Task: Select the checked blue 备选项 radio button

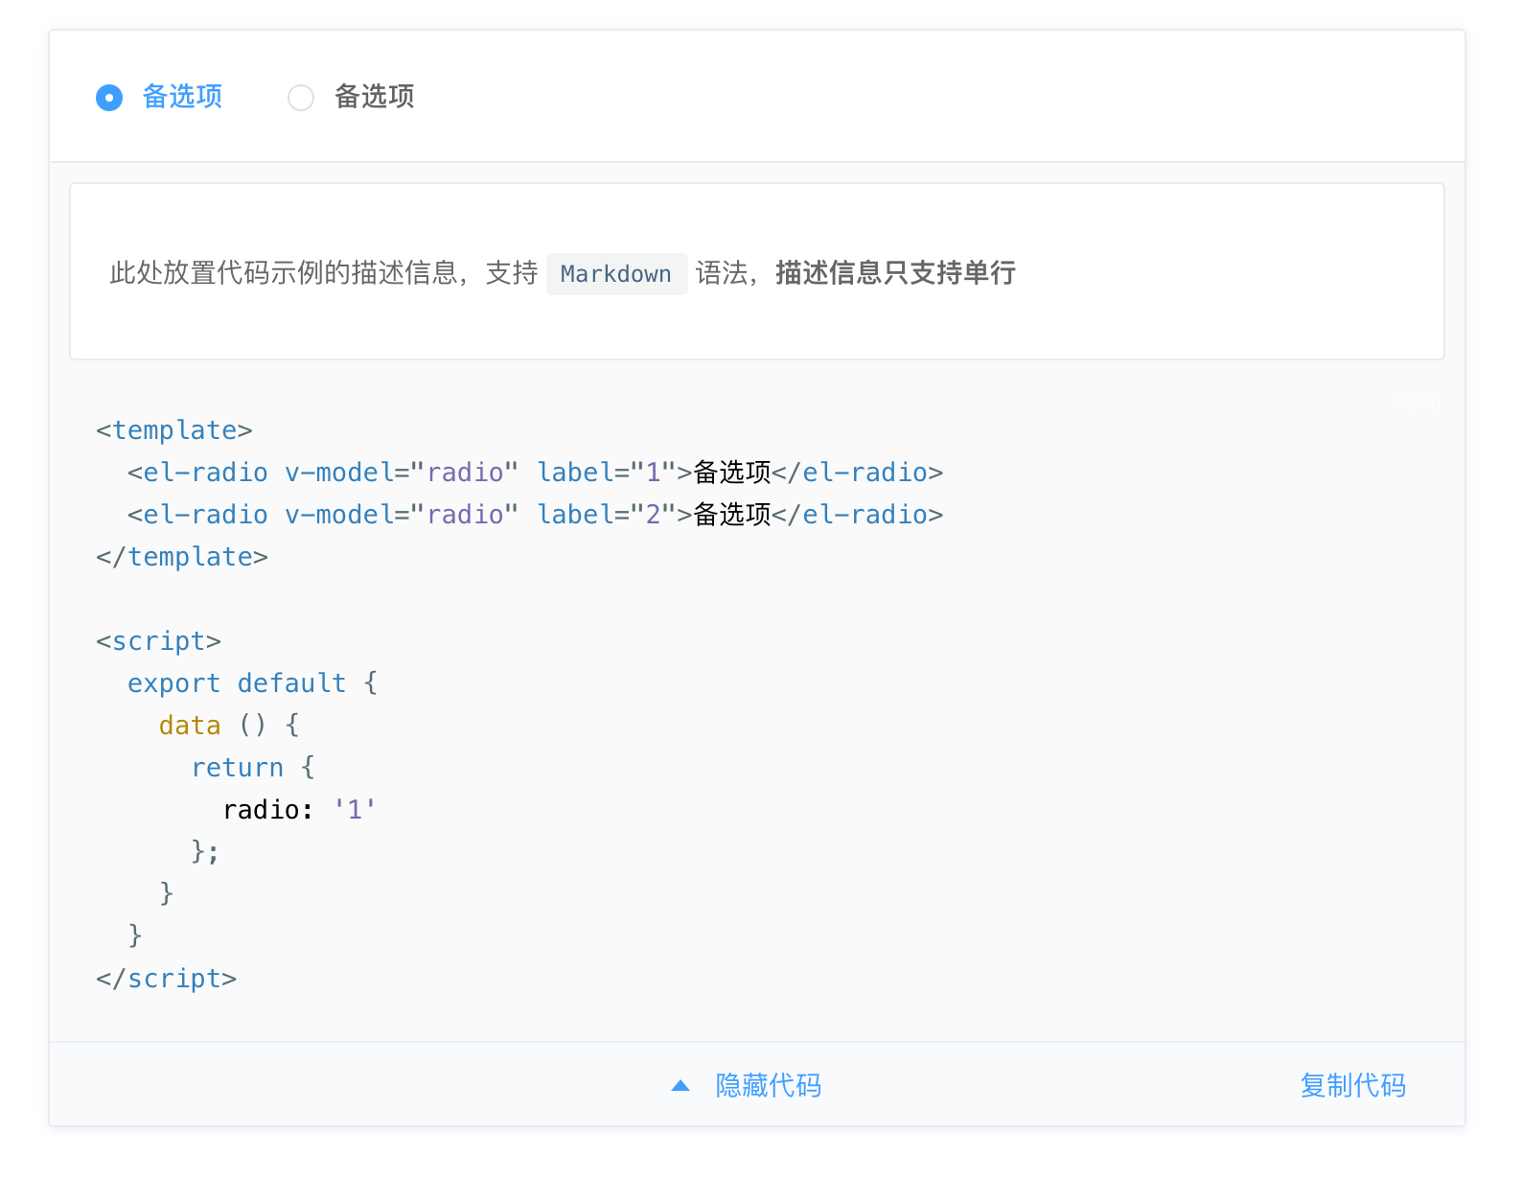Action: coord(109,98)
